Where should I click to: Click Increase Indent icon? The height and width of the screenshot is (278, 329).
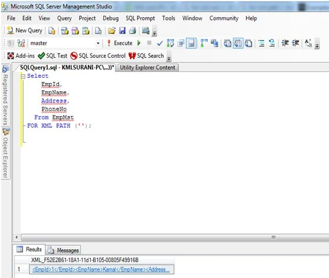[295, 43]
